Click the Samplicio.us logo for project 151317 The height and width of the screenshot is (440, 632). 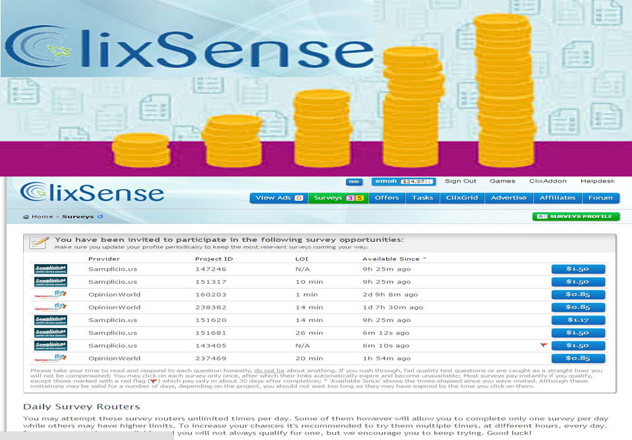coord(51,282)
